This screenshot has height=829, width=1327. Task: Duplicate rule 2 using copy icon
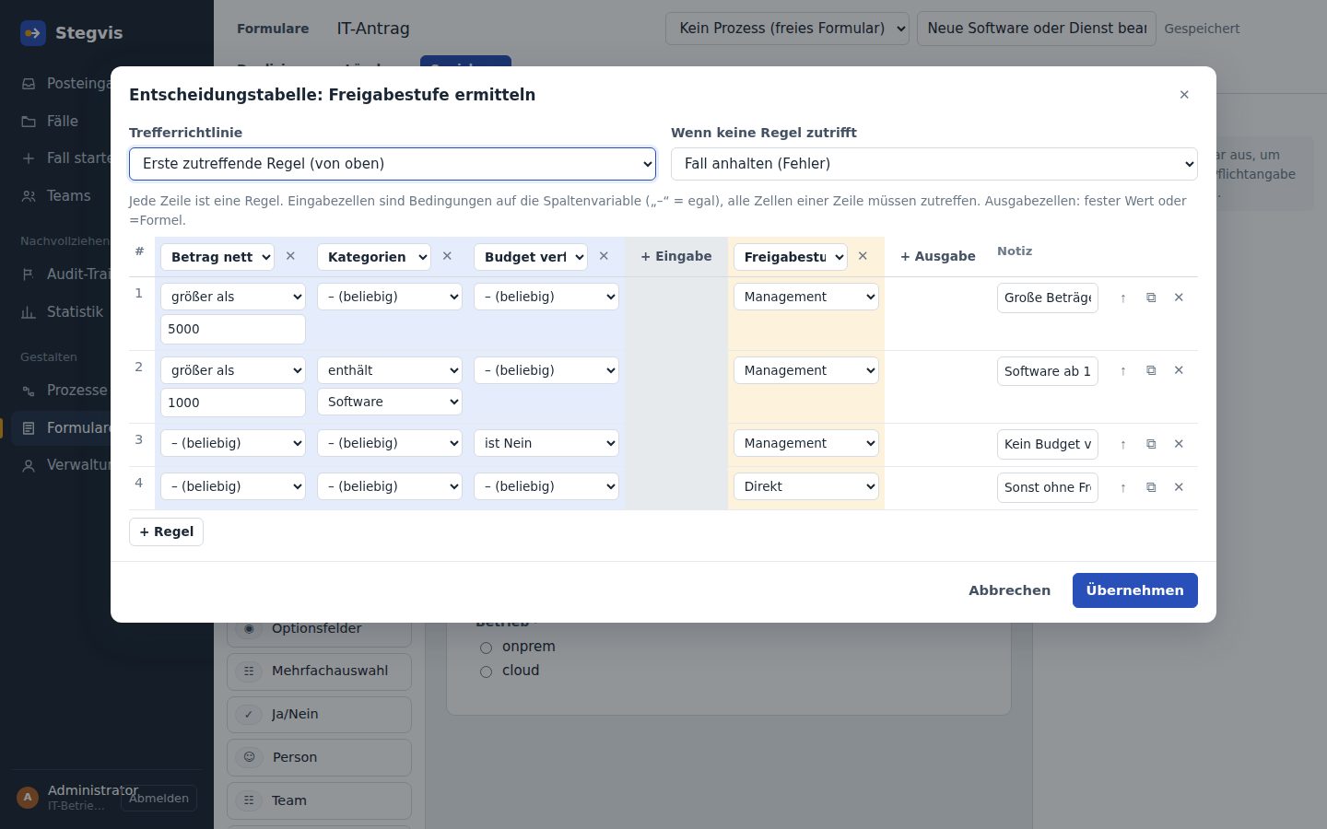click(1151, 370)
